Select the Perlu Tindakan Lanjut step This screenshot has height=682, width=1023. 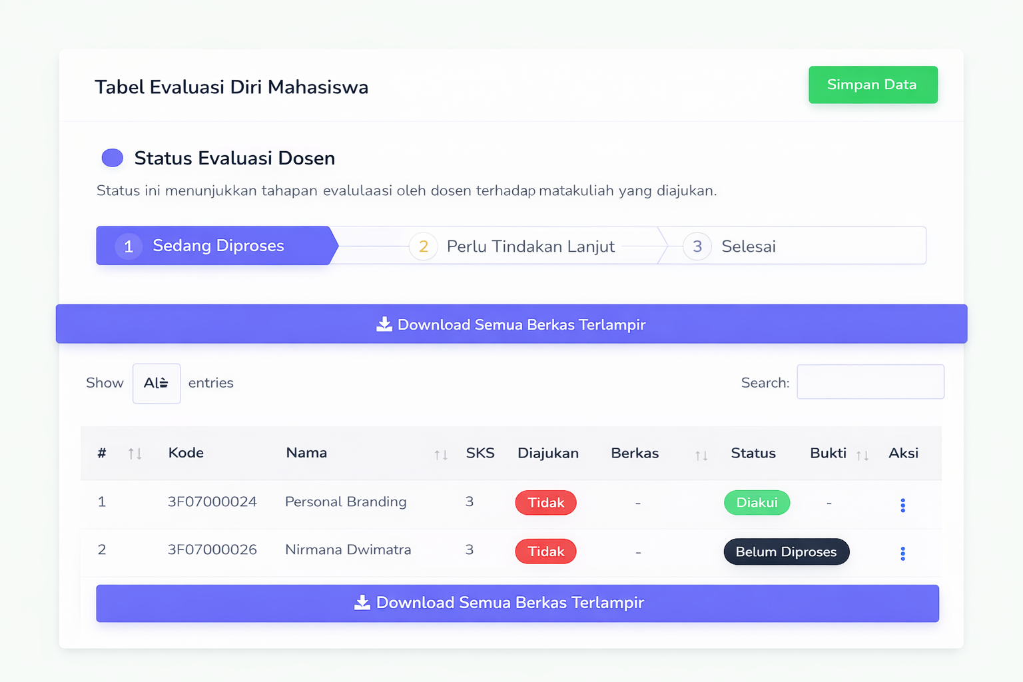click(x=513, y=246)
